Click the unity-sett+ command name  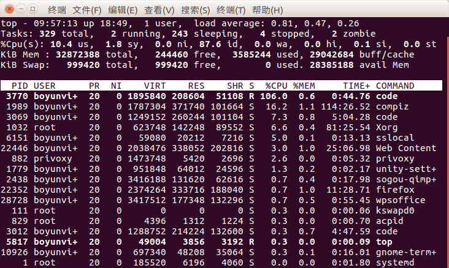[406, 169]
